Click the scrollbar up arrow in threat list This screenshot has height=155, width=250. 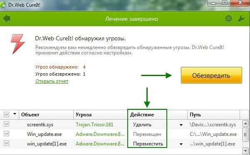click(245, 123)
